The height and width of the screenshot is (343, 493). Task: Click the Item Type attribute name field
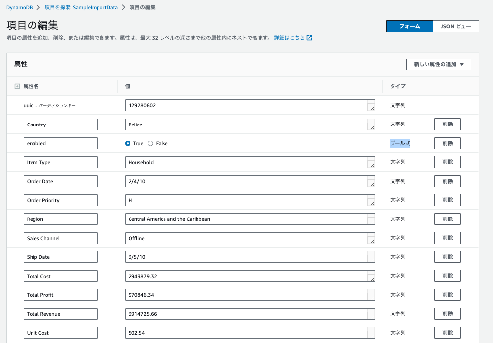[61, 162]
